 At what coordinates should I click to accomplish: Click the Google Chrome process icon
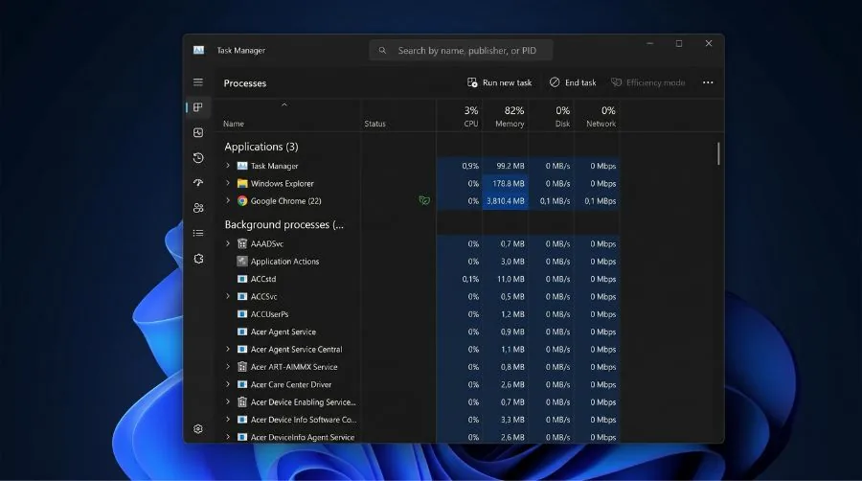point(242,201)
